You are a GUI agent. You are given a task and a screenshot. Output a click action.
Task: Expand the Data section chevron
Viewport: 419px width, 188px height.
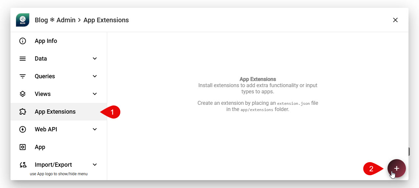[x=95, y=59]
